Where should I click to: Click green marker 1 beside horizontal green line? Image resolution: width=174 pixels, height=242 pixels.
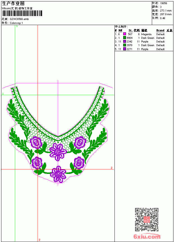[3, 94]
